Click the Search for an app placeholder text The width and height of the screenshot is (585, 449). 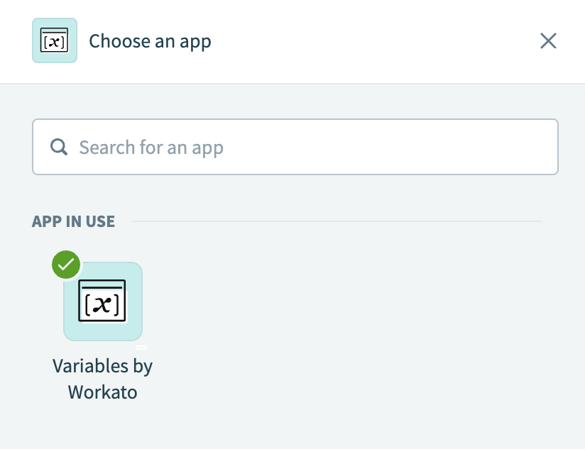point(152,147)
